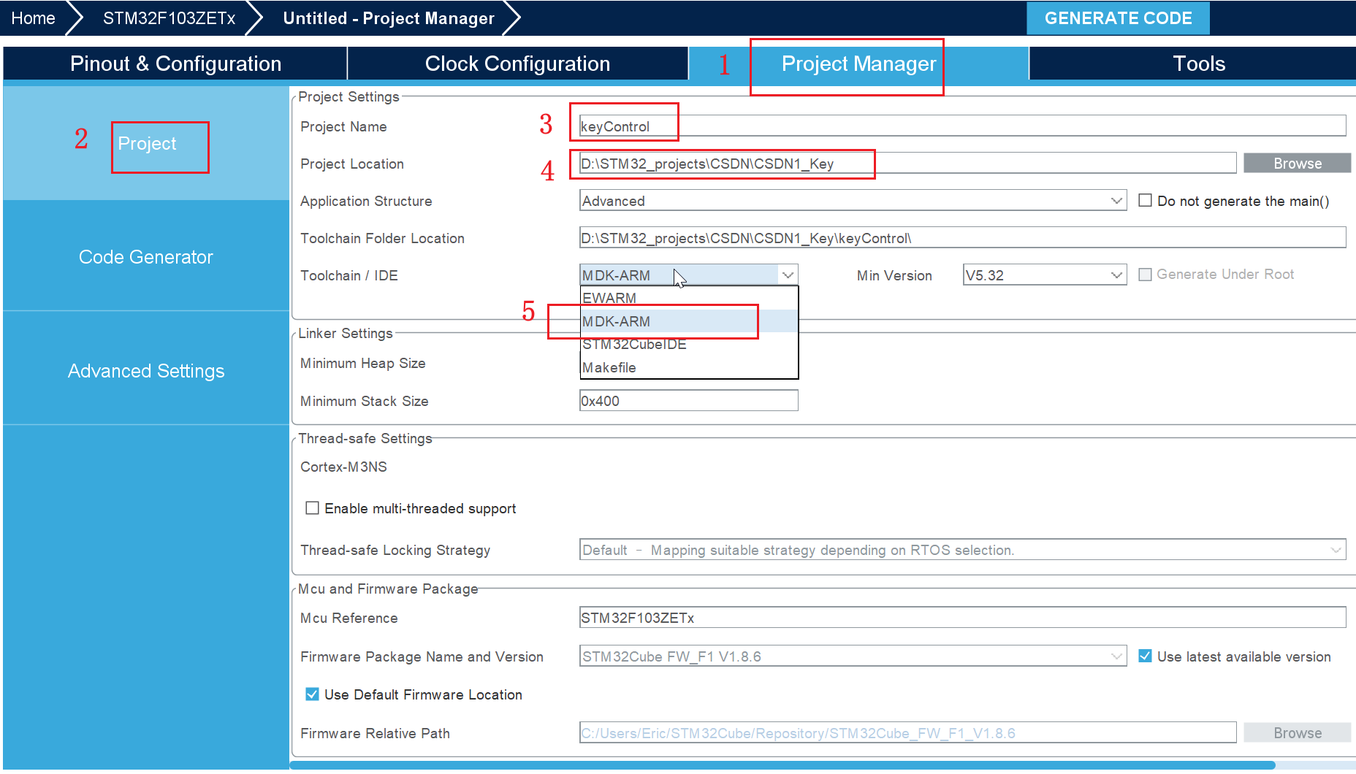Image resolution: width=1356 pixels, height=774 pixels.
Task: Select Project in the left sidebar
Action: coord(147,144)
